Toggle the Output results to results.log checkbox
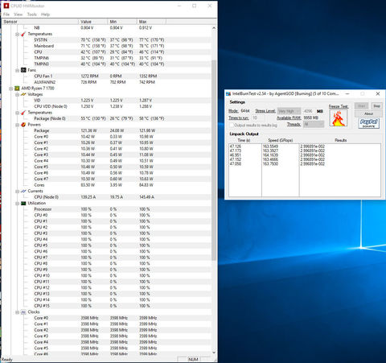The image size is (386, 363). coord(232,126)
